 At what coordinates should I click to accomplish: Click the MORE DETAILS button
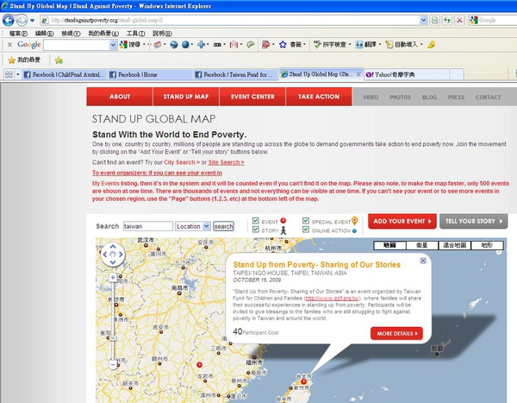point(396,333)
